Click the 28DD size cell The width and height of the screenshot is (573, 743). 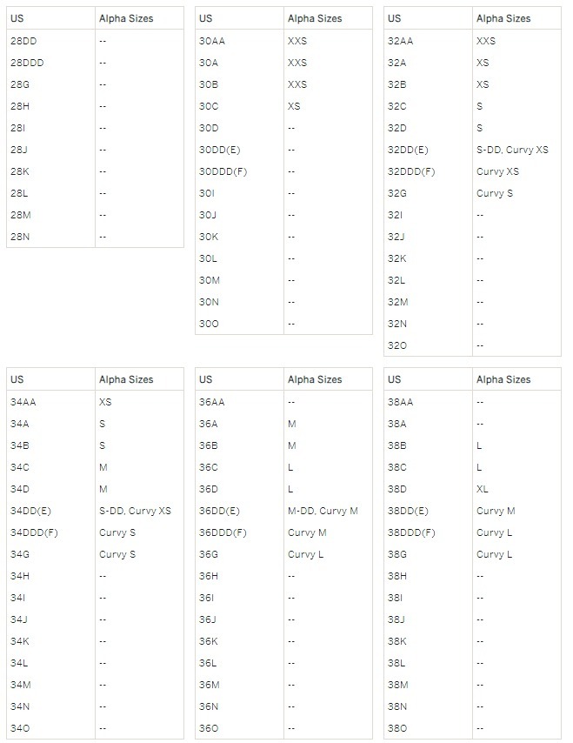[x=23, y=41]
